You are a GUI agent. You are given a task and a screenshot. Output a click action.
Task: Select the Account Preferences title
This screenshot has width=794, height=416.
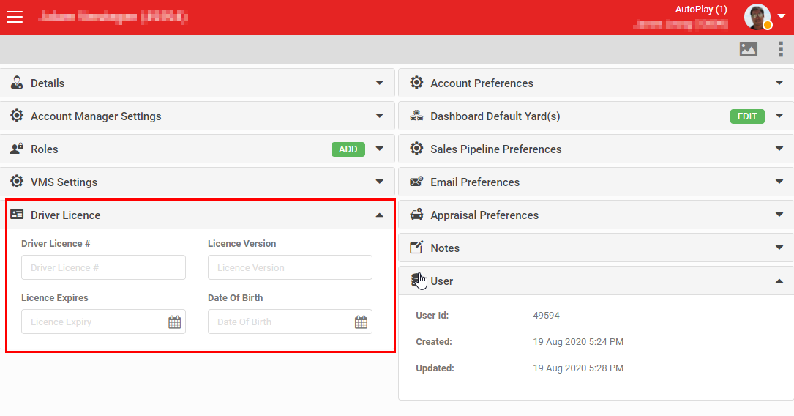(x=482, y=83)
